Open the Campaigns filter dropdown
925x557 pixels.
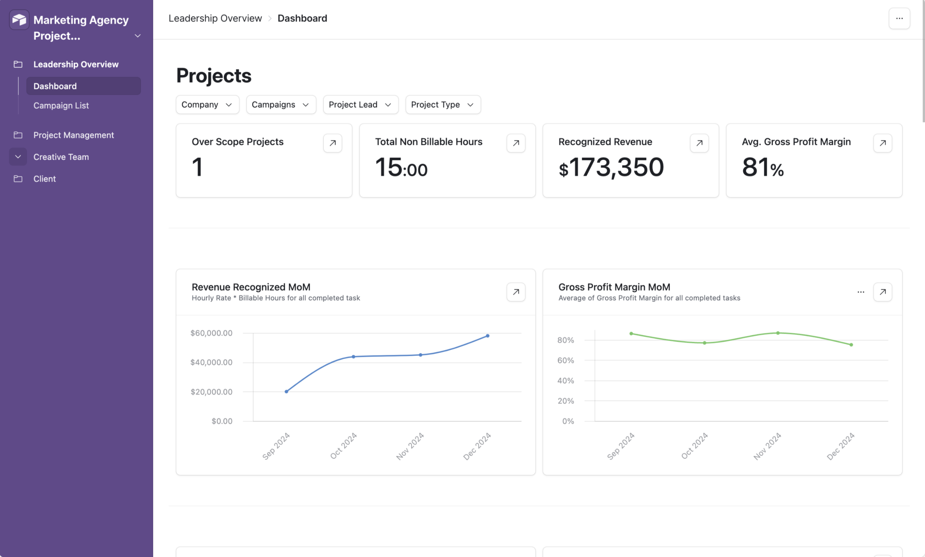tap(281, 105)
